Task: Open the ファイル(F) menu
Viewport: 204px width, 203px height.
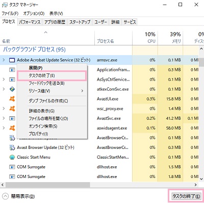Action: (10, 13)
